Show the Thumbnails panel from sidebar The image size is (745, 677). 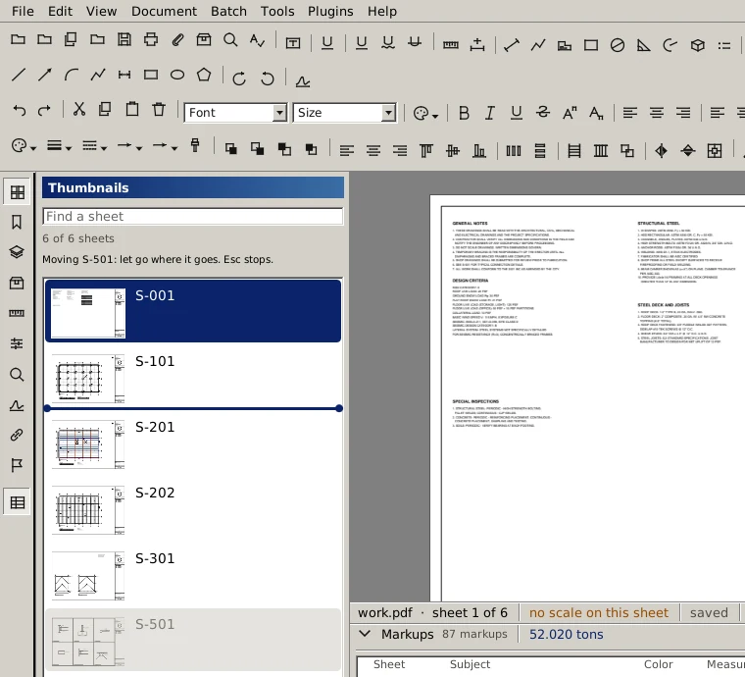(x=17, y=192)
